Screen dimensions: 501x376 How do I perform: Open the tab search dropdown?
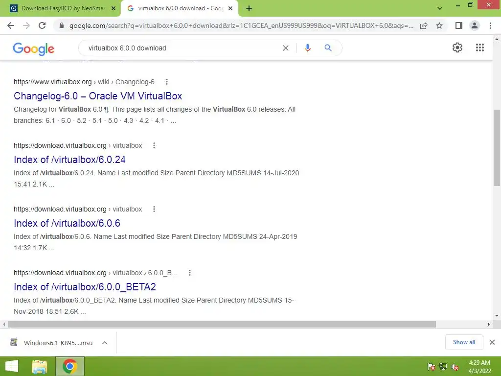pyautogui.click(x=440, y=8)
